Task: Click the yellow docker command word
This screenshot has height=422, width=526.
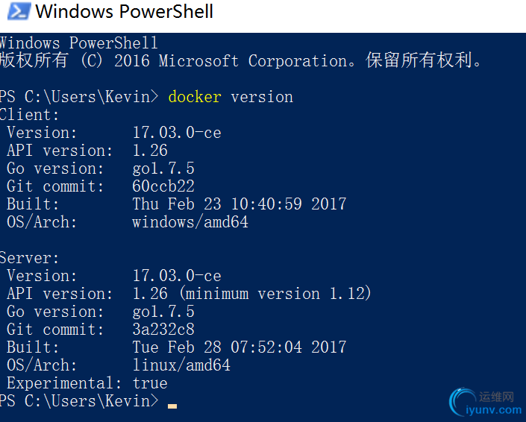Action: click(195, 97)
